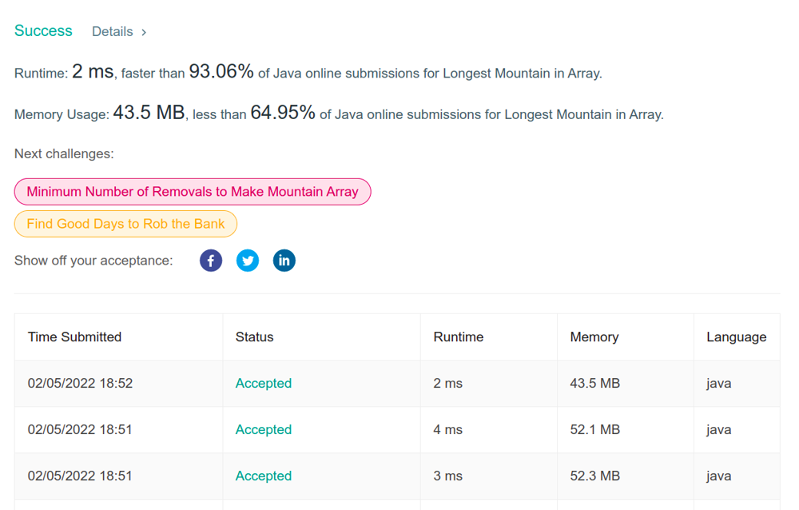Viewport: 799px width, 510px height.
Task: Share acceptance on Facebook
Action: [x=211, y=261]
